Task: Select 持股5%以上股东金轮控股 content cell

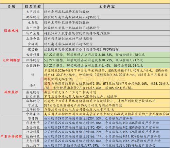Action: (107, 33)
